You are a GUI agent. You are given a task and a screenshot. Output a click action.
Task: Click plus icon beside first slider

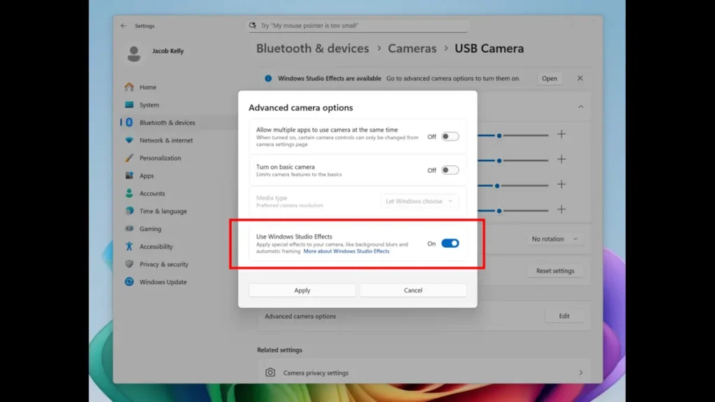click(x=561, y=135)
